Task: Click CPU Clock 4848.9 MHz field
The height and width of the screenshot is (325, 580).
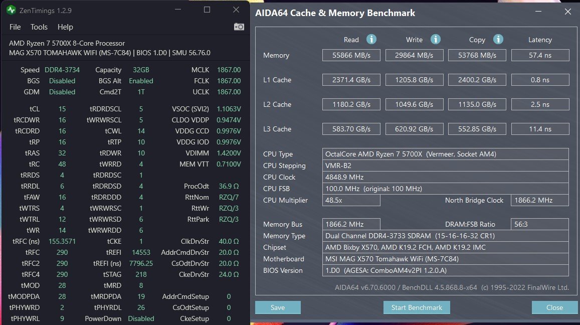Action: click(x=445, y=177)
